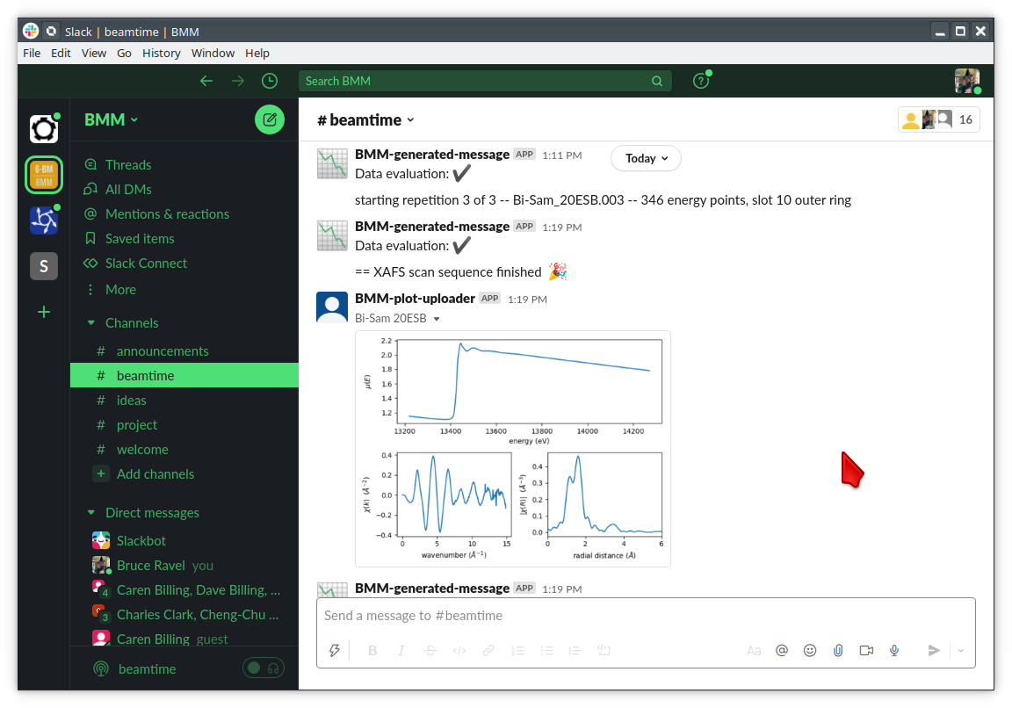Insert a code block in composer
1012x708 pixels.
coord(604,651)
